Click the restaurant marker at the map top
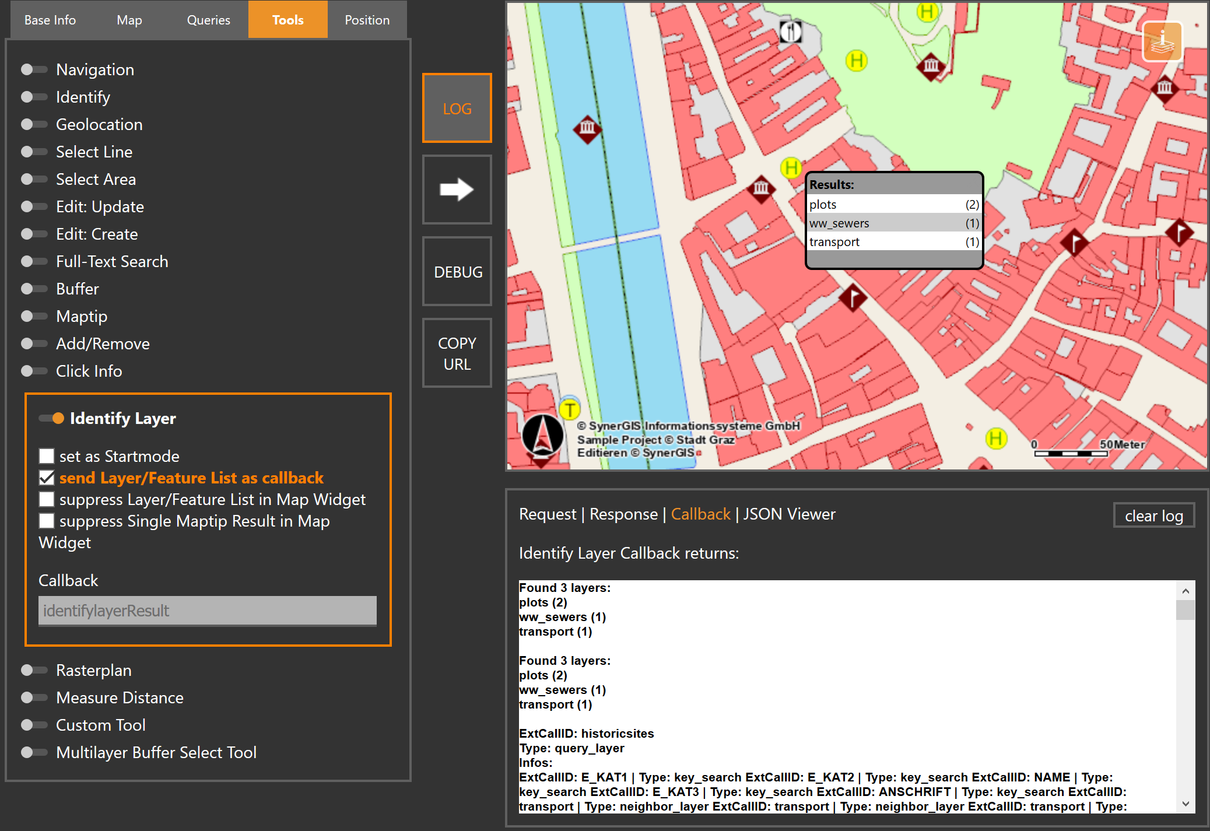 [x=791, y=32]
